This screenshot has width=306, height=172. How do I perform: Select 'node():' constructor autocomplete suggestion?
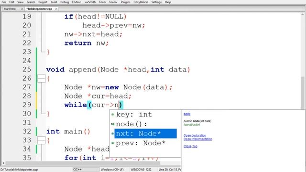pos(145,124)
